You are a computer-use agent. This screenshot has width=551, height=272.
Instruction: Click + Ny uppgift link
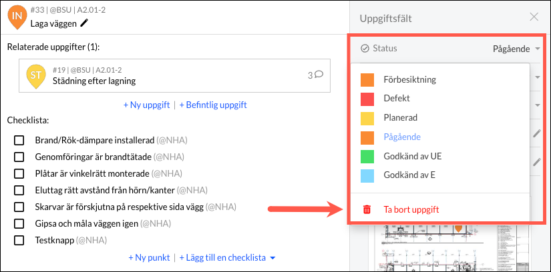pos(146,105)
